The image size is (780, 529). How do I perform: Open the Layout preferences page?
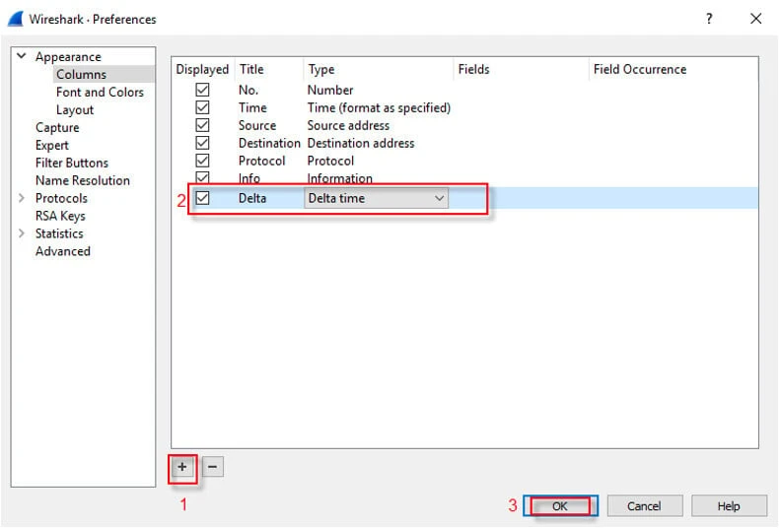75,109
